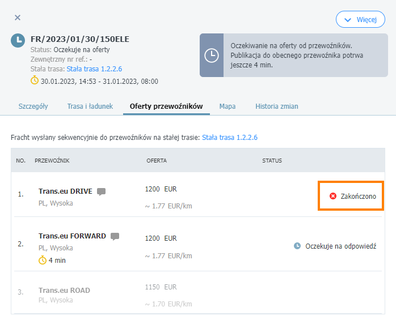Close the freight details panel

[x=18, y=18]
